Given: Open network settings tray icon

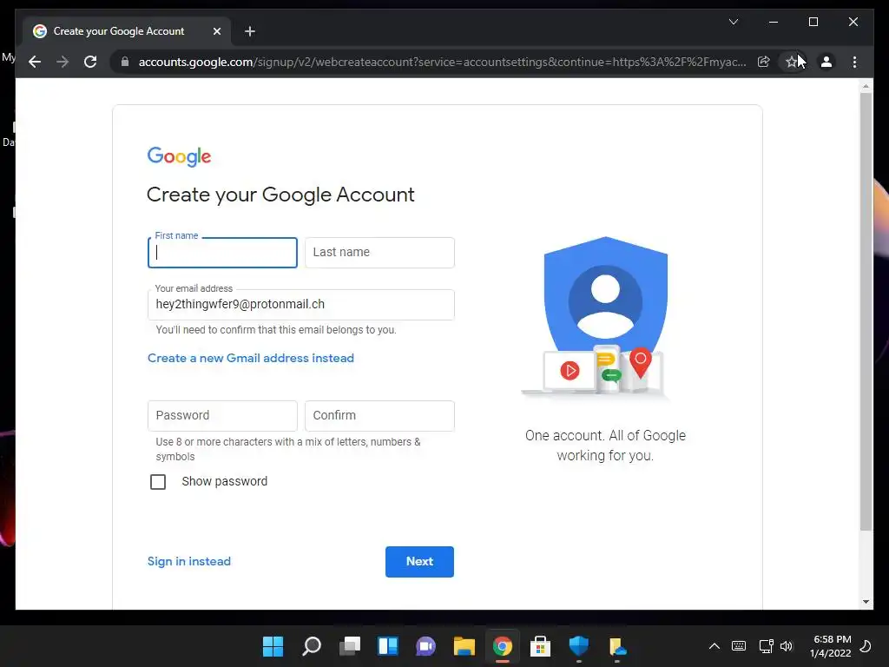Looking at the screenshot, I should pyautogui.click(x=766, y=646).
